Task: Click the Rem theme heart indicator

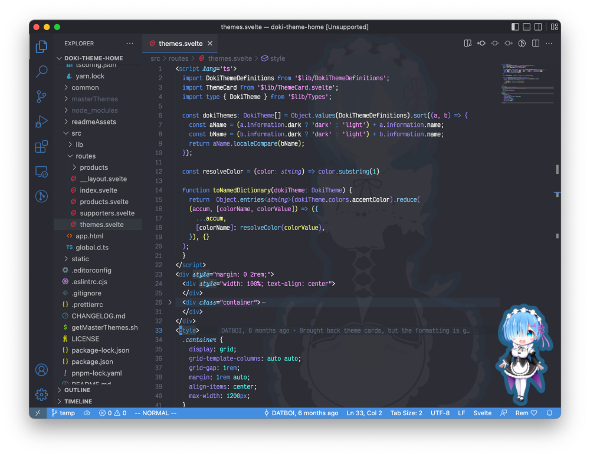Action: (x=526, y=413)
